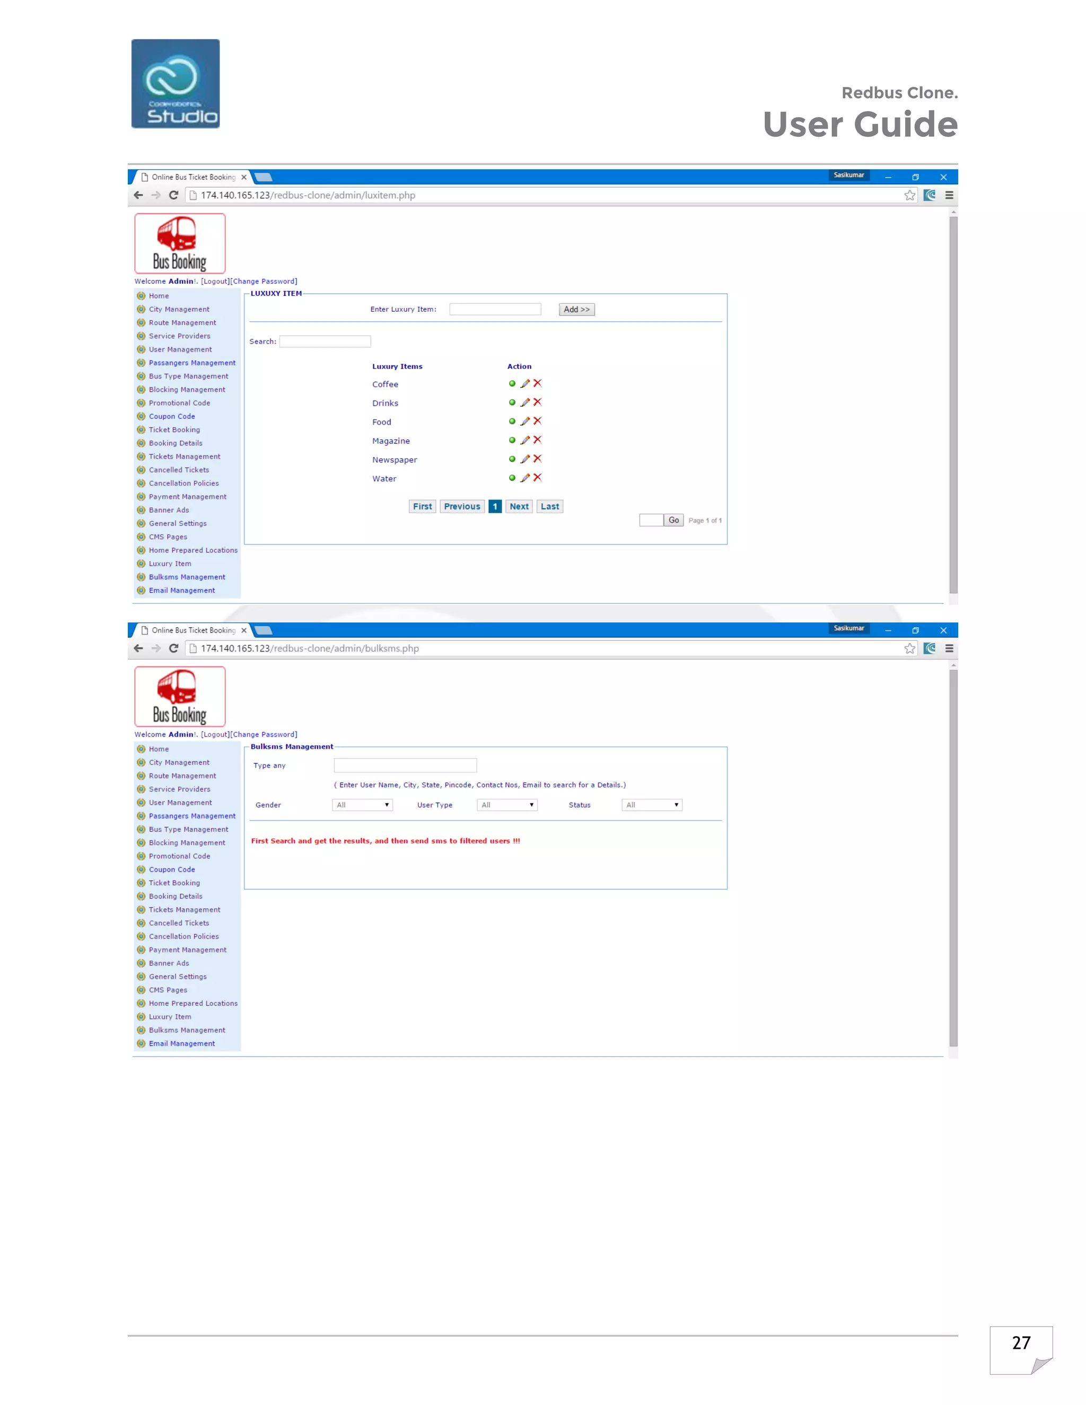Open Bulksms Management in luxury page sidebar
1086x1405 pixels.
(187, 577)
